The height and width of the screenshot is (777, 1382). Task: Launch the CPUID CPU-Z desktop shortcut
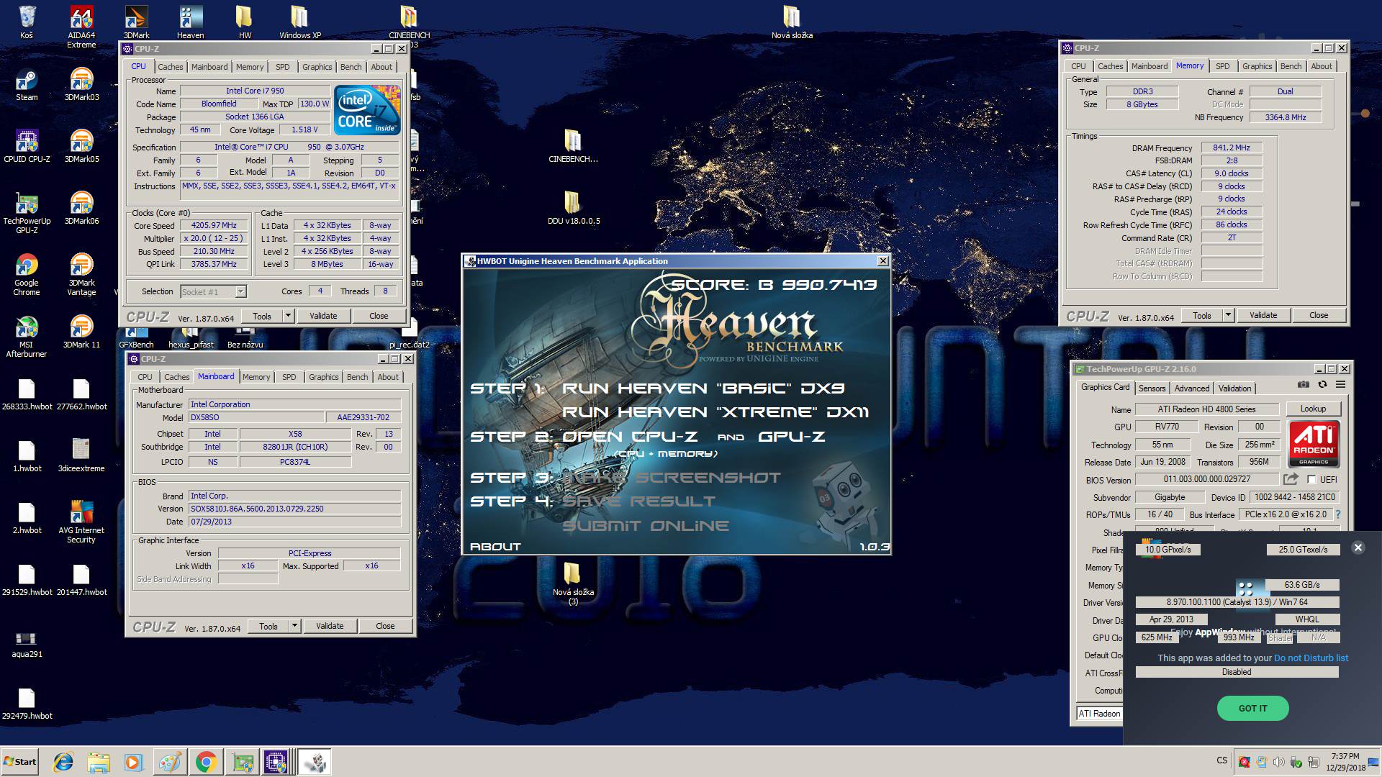click(27, 146)
